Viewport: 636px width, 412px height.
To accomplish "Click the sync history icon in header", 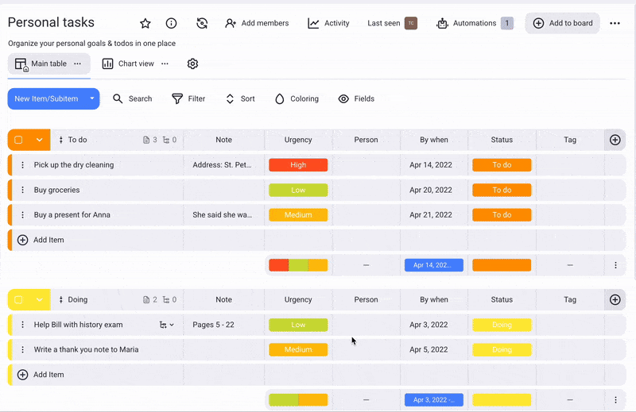I will (x=202, y=24).
